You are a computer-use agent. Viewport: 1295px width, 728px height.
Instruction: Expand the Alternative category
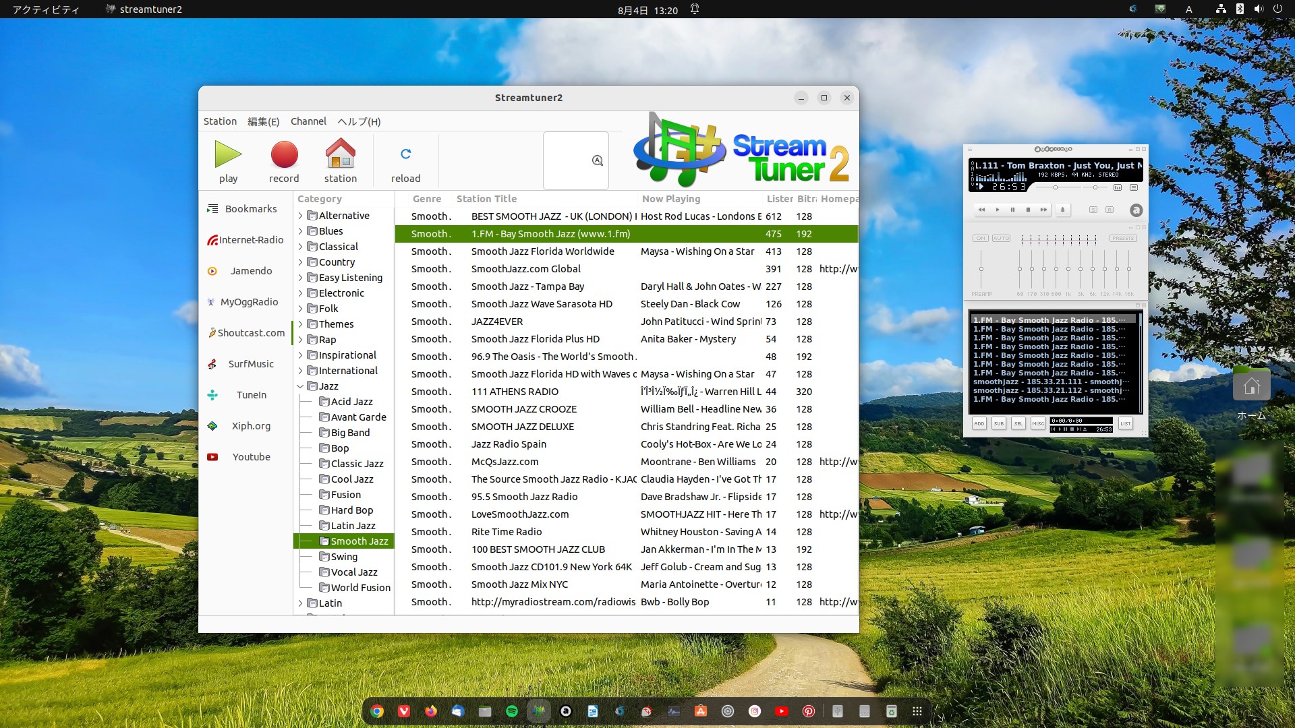click(301, 216)
